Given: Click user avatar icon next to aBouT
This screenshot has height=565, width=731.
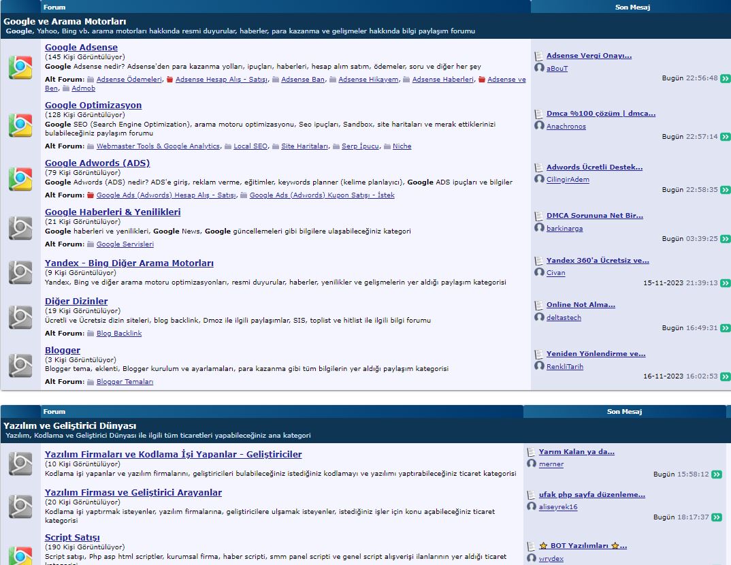Looking at the screenshot, I should (539, 67).
